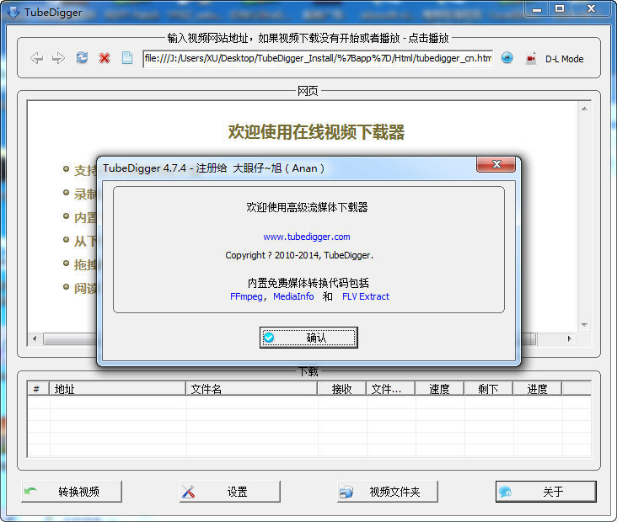
Task: Refresh the web page
Action: click(82, 58)
